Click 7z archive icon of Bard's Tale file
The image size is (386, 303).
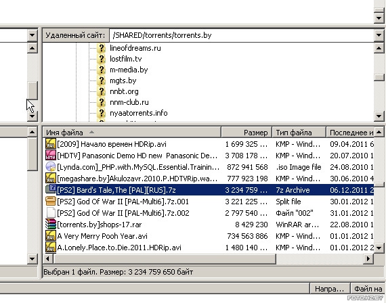(x=51, y=189)
